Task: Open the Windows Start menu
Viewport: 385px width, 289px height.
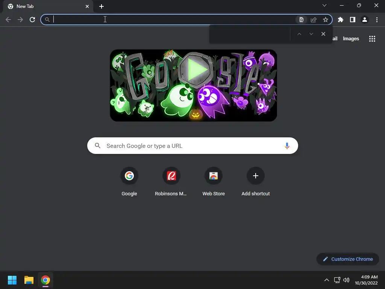Action: coord(12,280)
